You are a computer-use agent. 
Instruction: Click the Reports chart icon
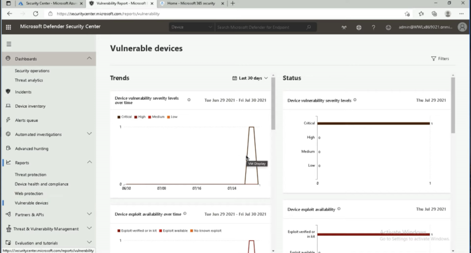[8, 162]
